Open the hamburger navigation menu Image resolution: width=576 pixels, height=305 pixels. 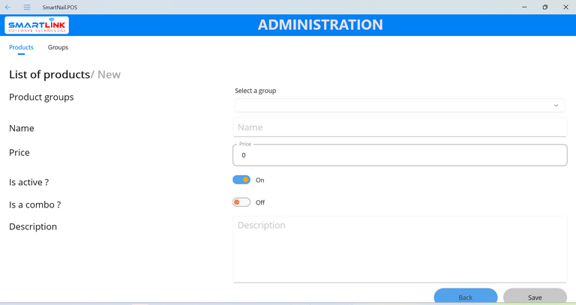27,7
